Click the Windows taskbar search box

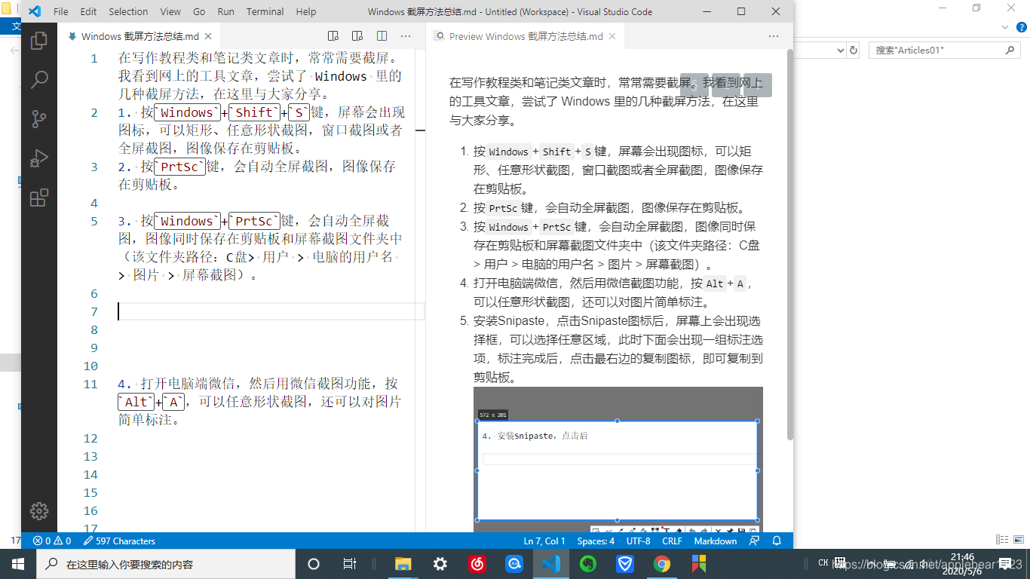(x=165, y=563)
